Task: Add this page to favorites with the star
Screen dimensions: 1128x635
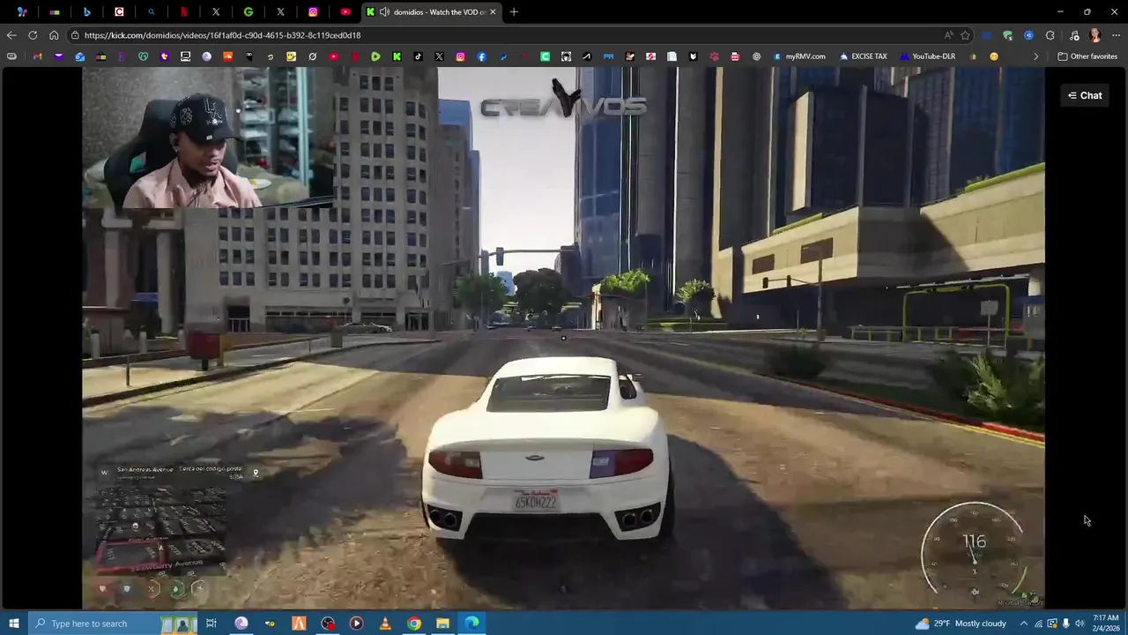Action: 966,35
